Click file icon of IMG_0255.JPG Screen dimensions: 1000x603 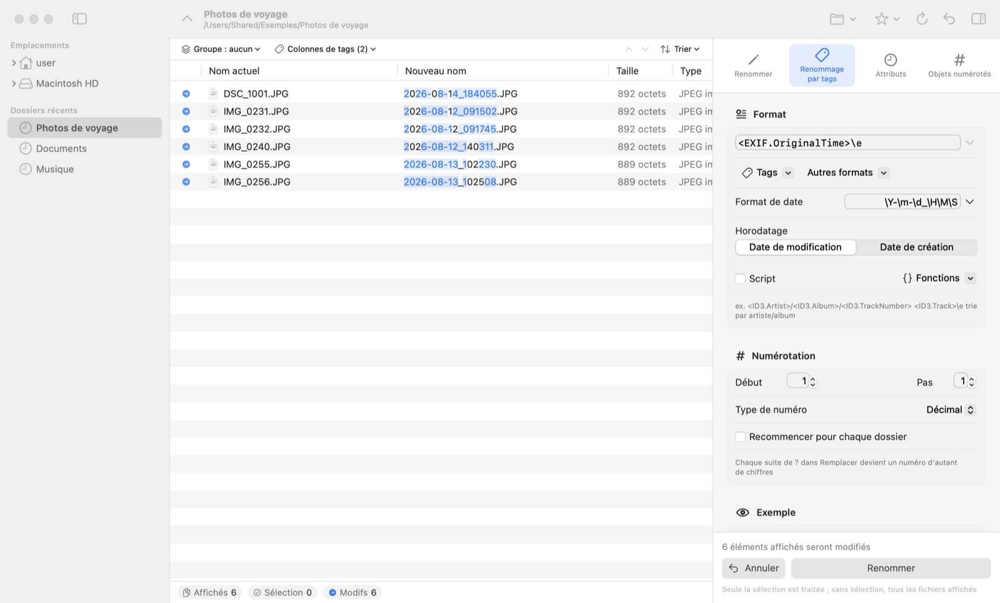[x=213, y=164]
